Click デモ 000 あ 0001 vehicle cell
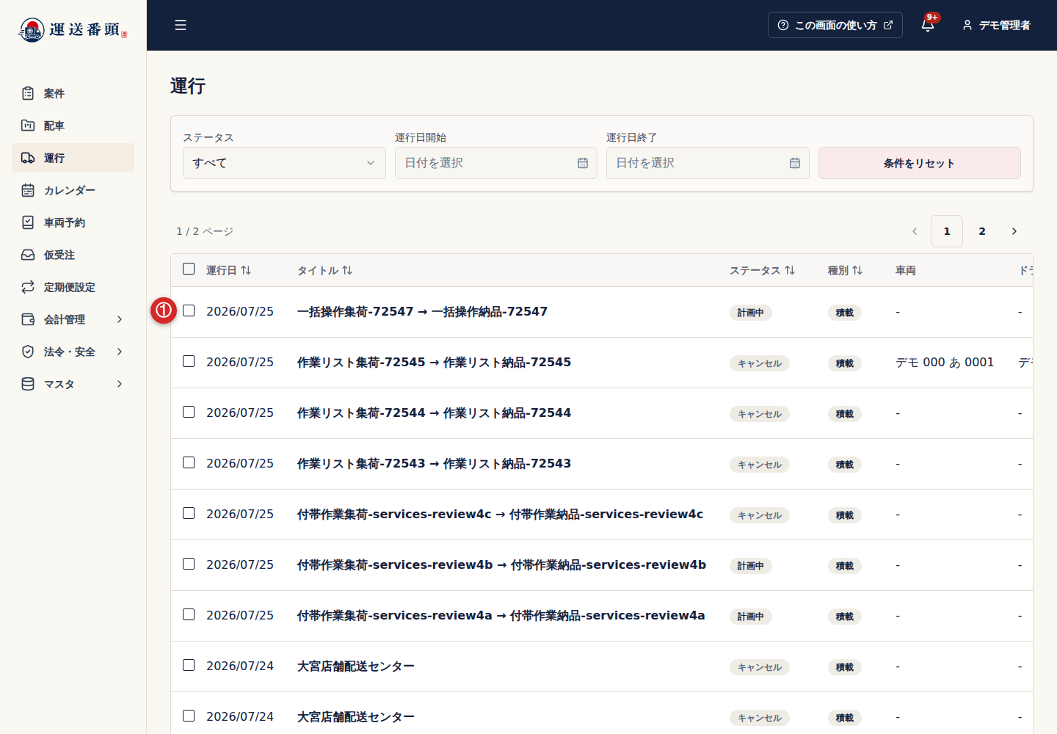The height and width of the screenshot is (734, 1057). point(945,362)
